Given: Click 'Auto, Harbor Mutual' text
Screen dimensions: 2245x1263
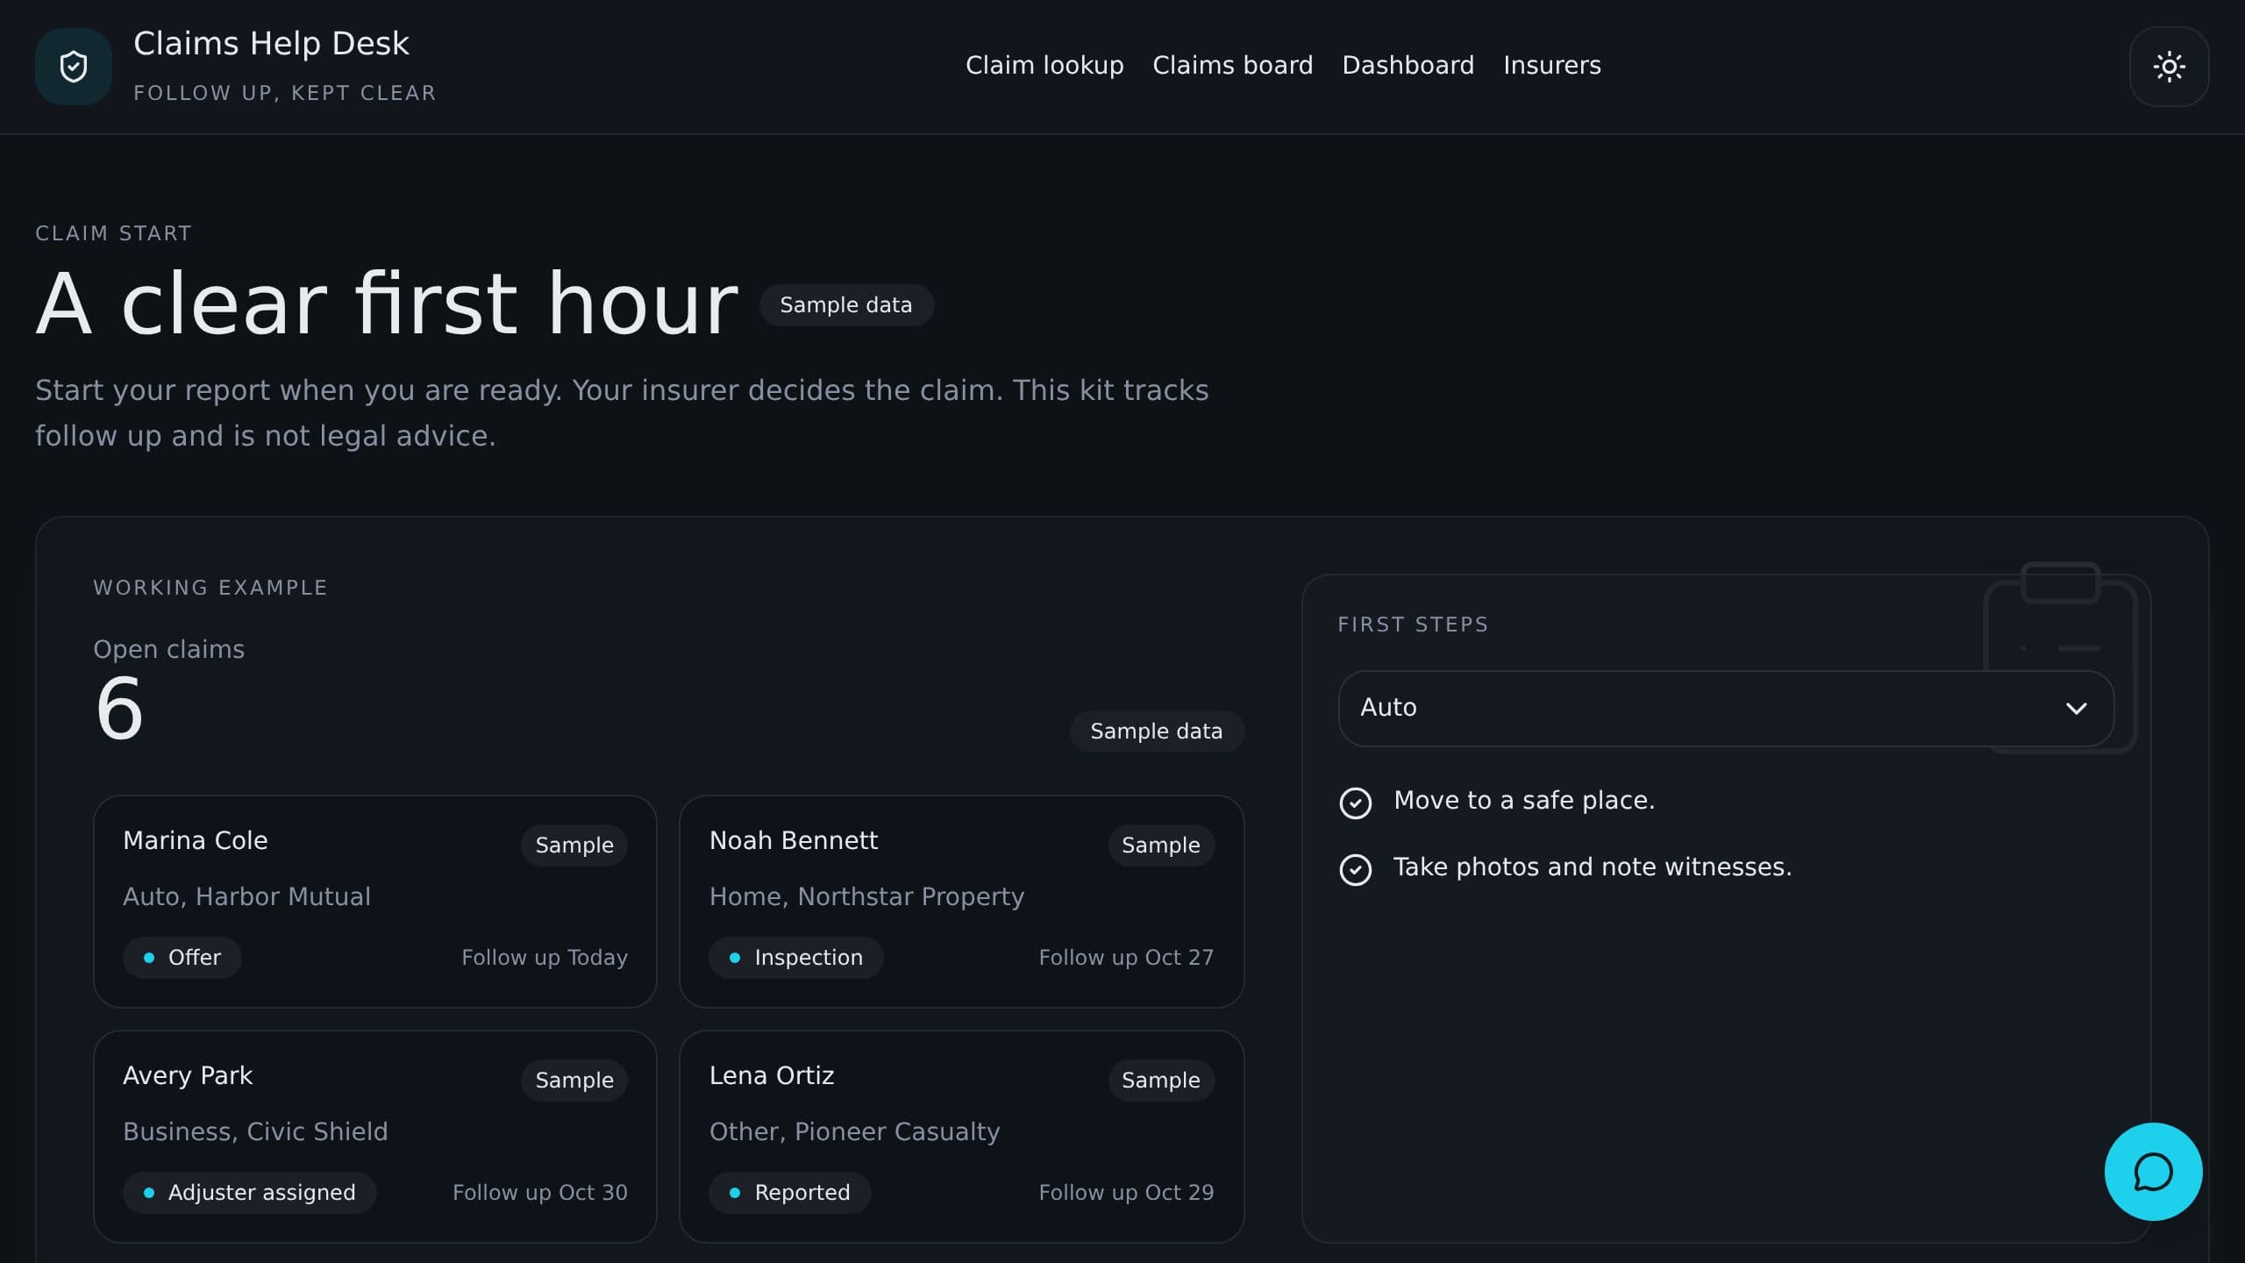Looking at the screenshot, I should [246, 896].
